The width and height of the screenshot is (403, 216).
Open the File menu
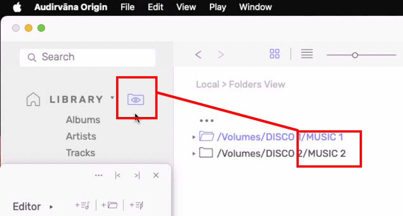click(127, 7)
